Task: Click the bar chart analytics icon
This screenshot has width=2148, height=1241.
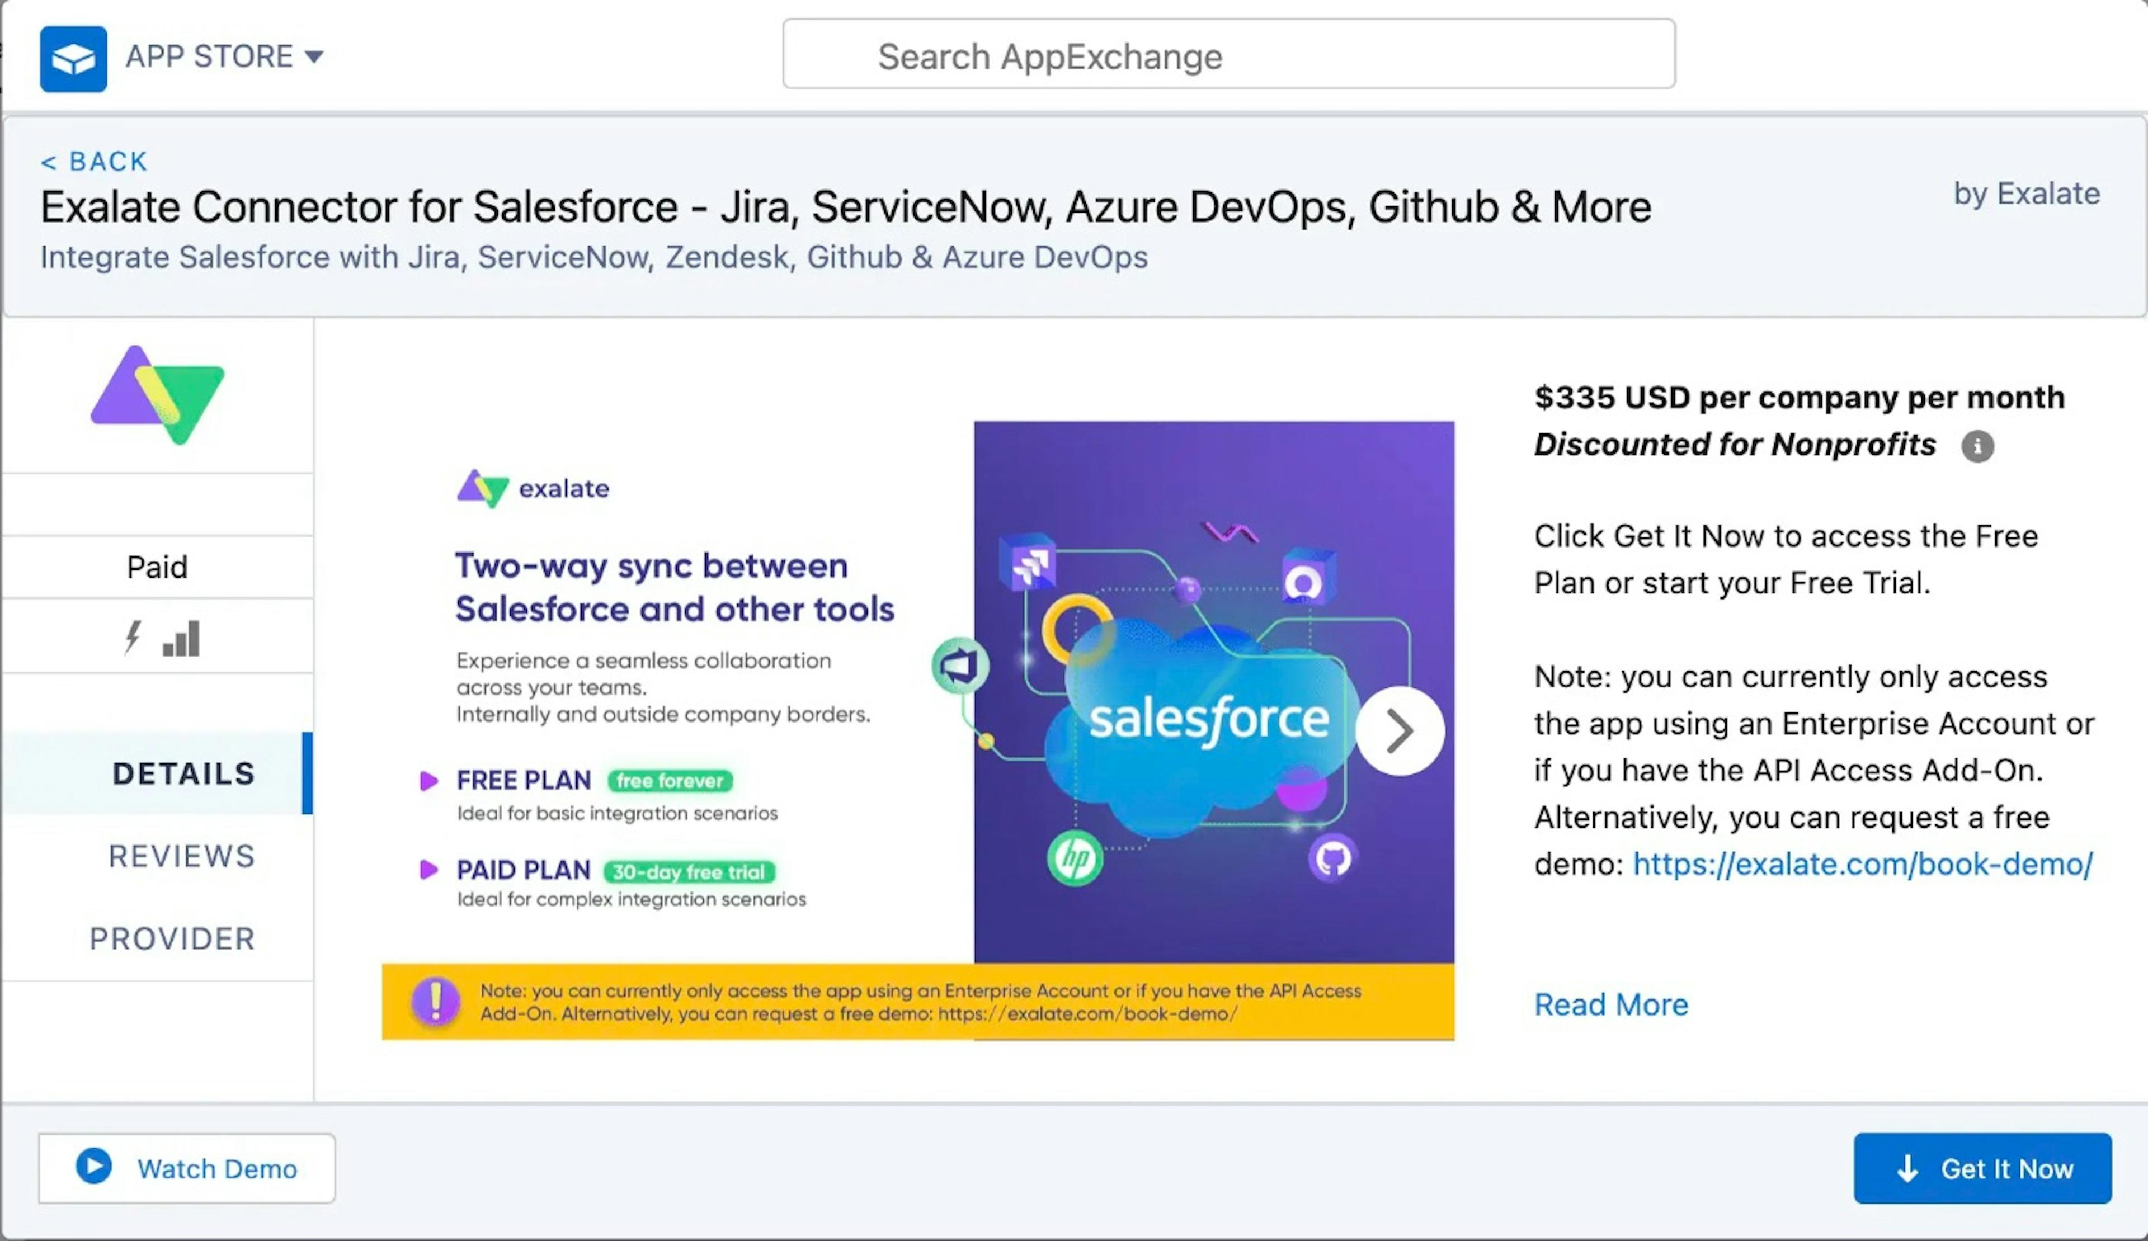Action: pos(180,638)
